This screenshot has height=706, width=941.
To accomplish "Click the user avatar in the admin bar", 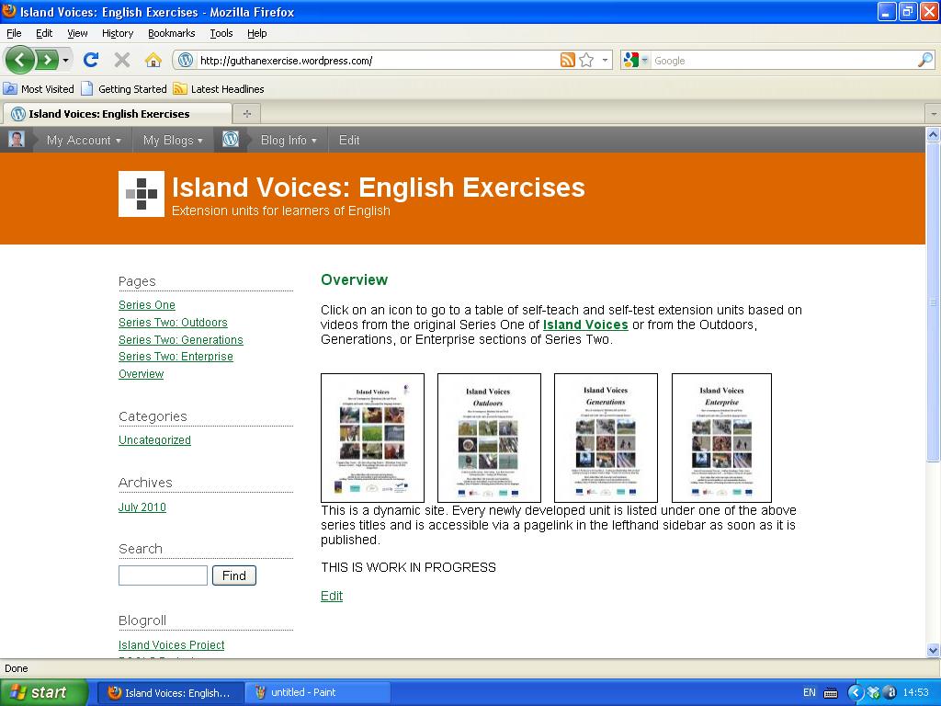I will pyautogui.click(x=17, y=140).
